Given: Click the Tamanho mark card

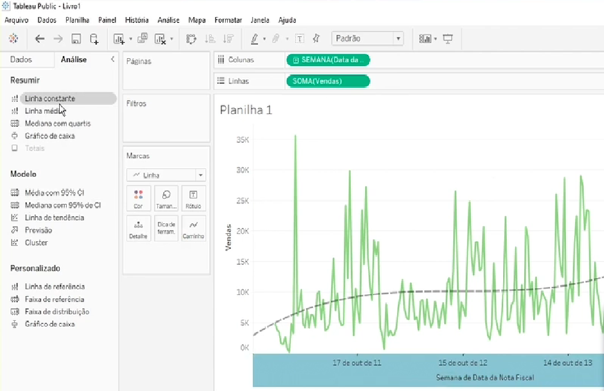Looking at the screenshot, I should [x=166, y=198].
